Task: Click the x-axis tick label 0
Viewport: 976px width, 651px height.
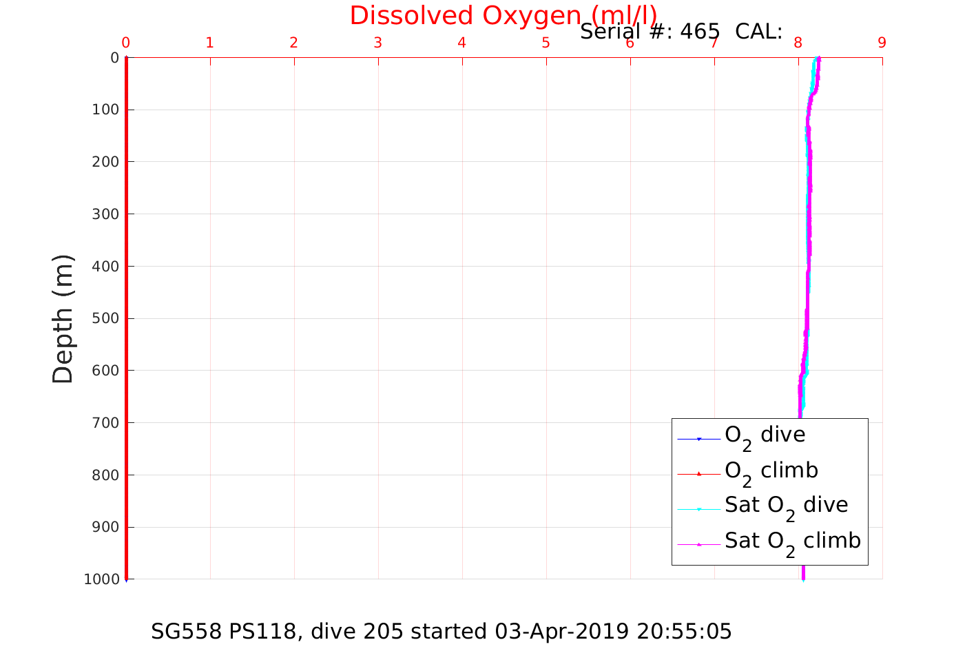Action: click(x=126, y=43)
